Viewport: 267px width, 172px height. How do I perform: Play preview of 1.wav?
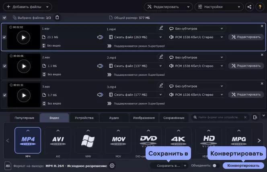pyautogui.click(x=23, y=37)
